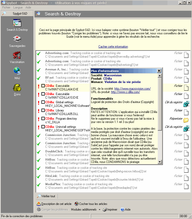Click Cacher cette information link

pos(113,47)
